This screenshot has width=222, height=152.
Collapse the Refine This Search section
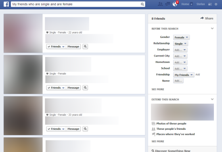[x=212, y=29]
